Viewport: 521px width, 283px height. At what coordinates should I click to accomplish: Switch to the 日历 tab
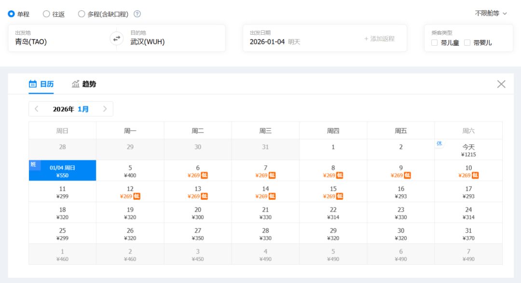(x=47, y=84)
